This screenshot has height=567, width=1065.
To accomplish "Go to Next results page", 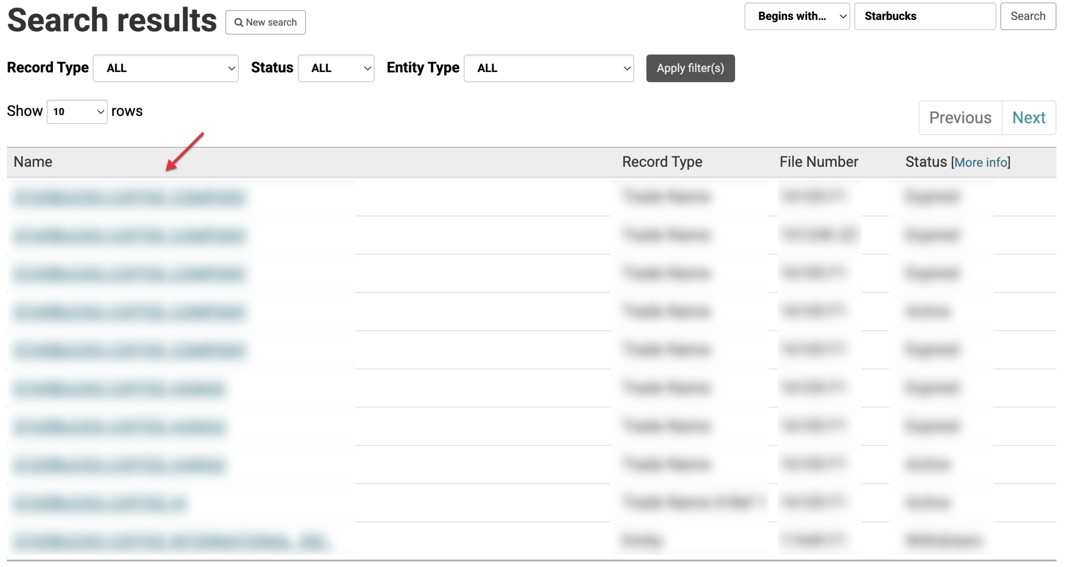I will pyautogui.click(x=1028, y=118).
